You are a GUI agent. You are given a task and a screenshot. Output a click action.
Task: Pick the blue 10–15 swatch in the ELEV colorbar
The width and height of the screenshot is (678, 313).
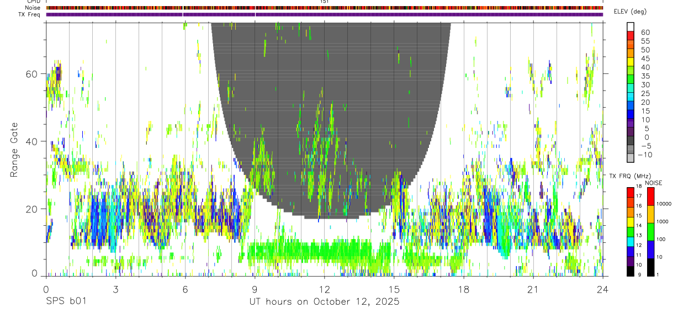[x=631, y=114]
